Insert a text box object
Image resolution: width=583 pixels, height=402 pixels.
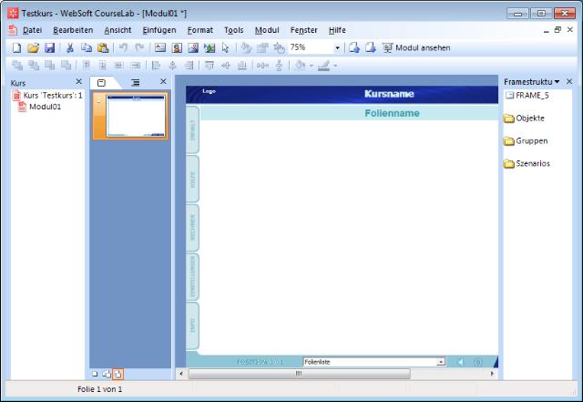[160, 47]
